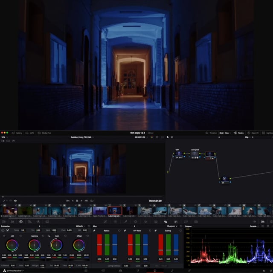The image size is (273, 273).
Task: Open the Color Wheels palette icon
Action: pos(21,222)
